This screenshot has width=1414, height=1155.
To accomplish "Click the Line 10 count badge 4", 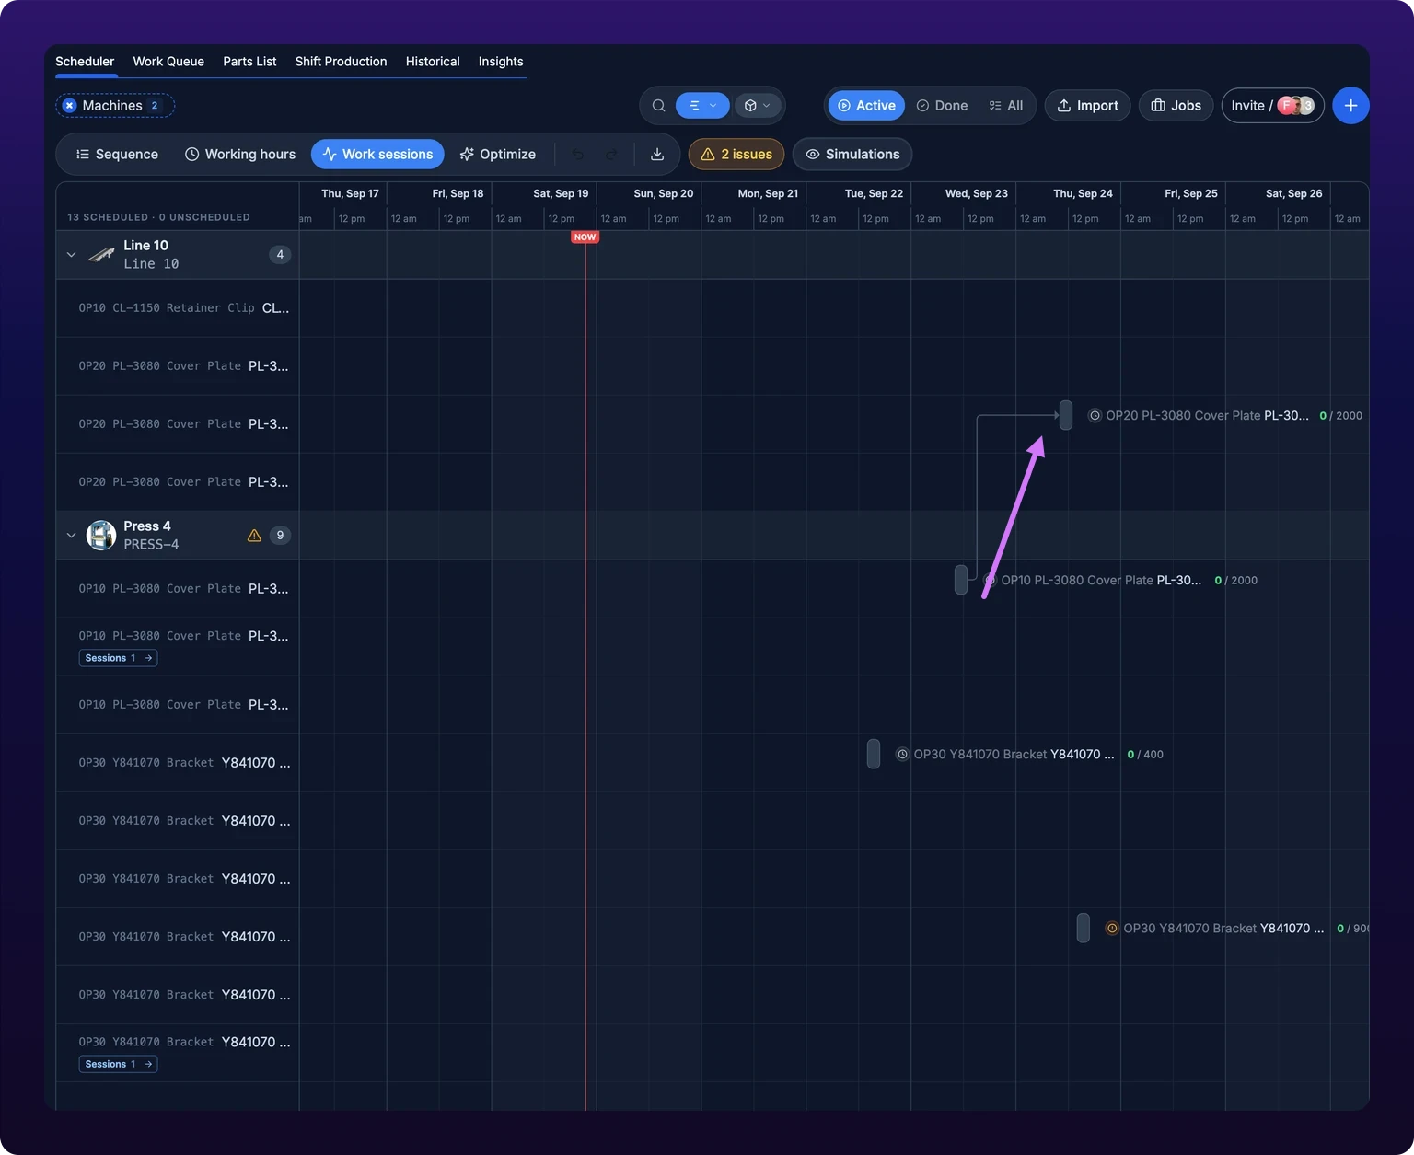I will (280, 255).
